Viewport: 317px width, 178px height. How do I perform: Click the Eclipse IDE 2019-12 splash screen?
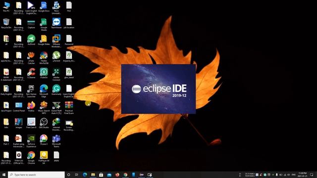click(x=158, y=89)
